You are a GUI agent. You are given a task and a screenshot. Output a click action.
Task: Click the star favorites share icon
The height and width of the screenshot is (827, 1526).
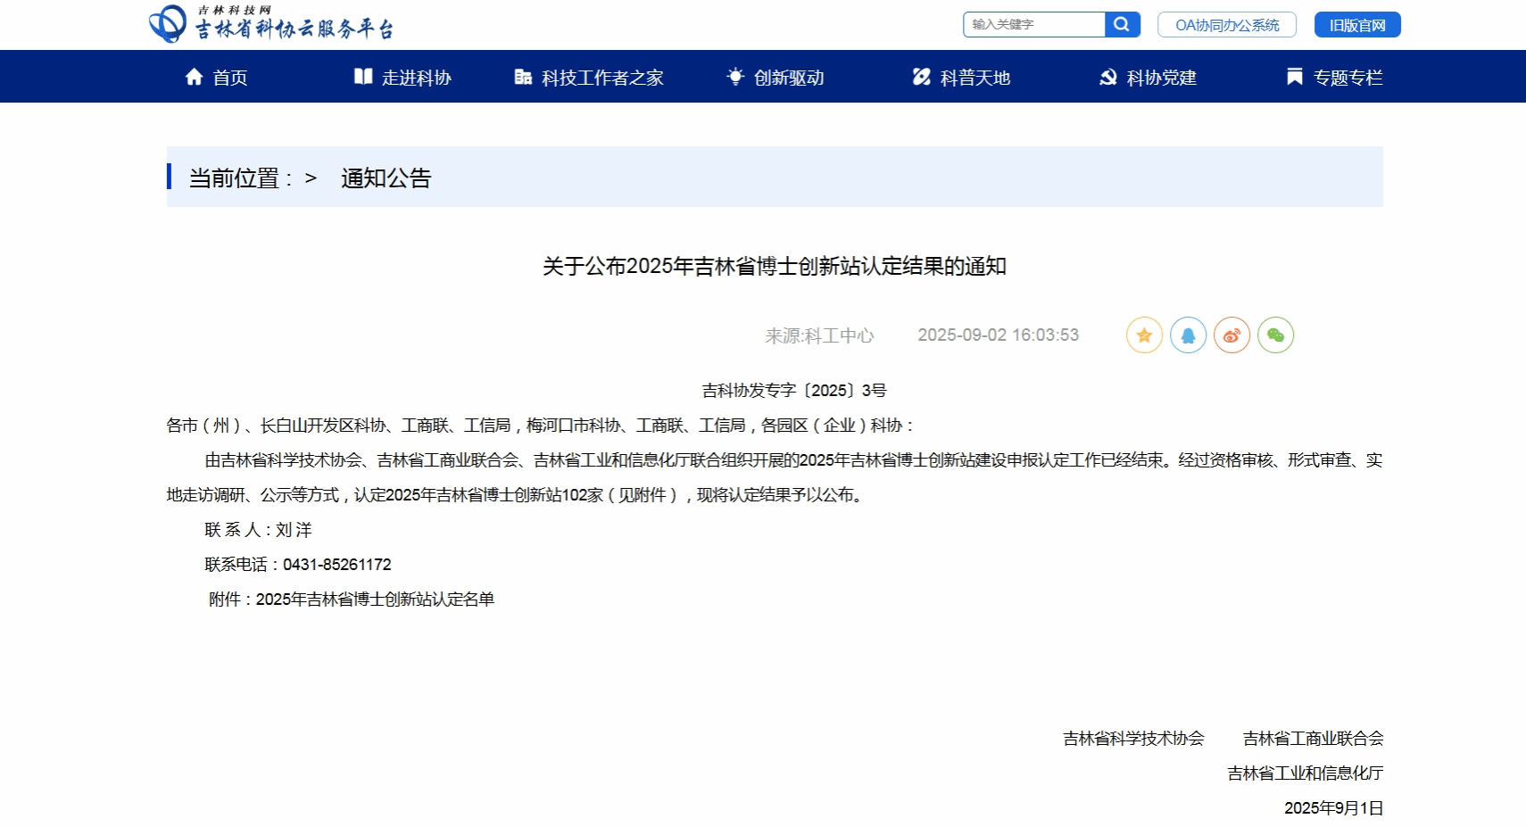click(x=1144, y=335)
